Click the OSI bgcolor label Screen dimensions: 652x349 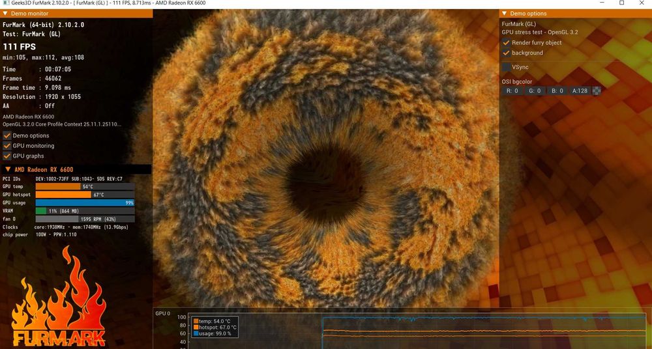(517, 81)
